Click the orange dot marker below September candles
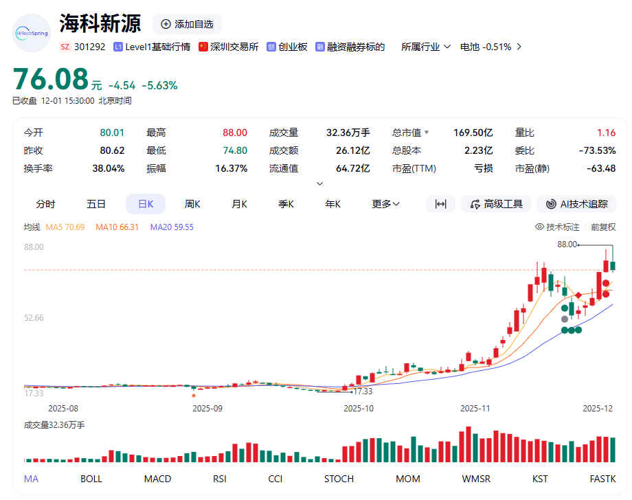The width and height of the screenshot is (632, 500). tap(194, 396)
